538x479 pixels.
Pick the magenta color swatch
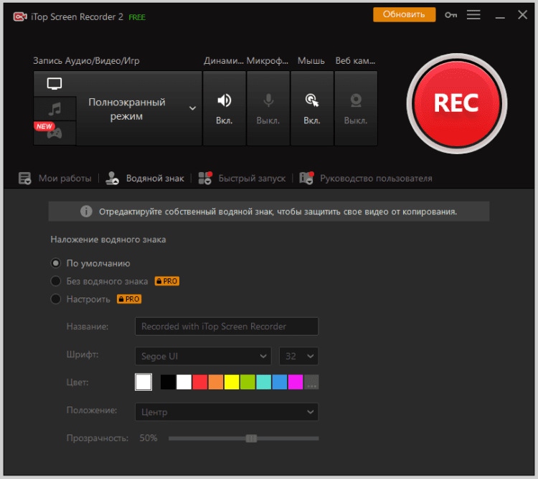[x=296, y=382]
